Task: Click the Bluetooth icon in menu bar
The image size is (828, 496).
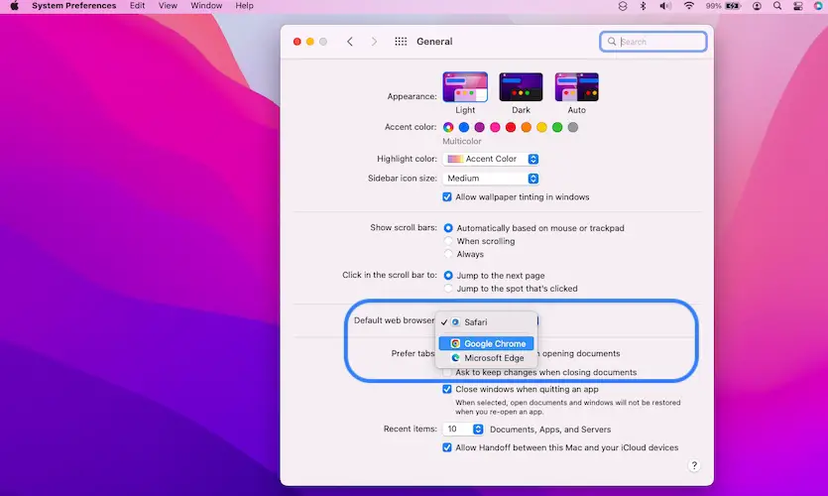Action: point(643,6)
